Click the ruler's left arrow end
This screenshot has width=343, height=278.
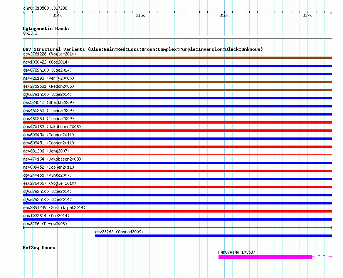[24, 12]
